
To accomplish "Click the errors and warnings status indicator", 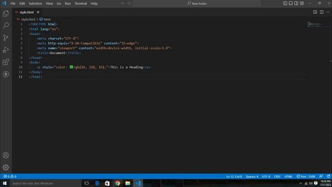I will [10, 177].
